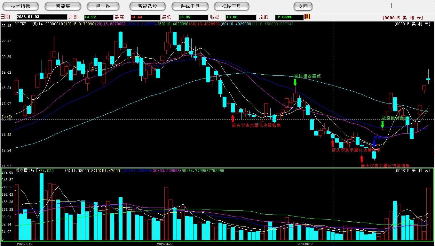435x246 pixels.
Task: Open the 系统工具 button
Action: pos(190,6)
